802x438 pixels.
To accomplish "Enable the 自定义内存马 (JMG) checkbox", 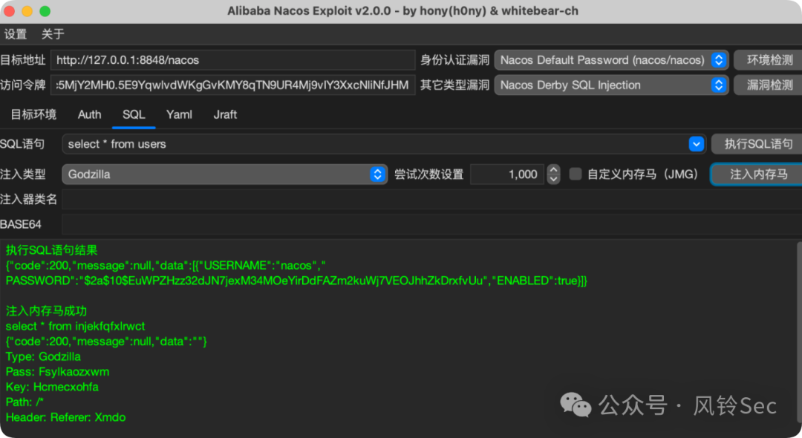I will 576,174.
